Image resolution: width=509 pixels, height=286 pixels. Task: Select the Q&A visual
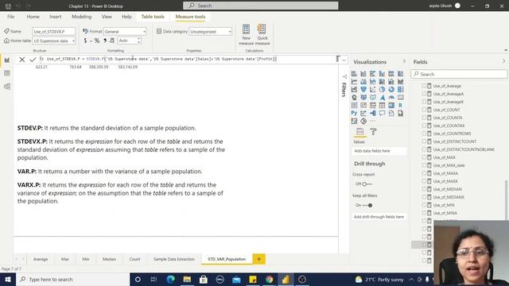pyautogui.click(x=382, y=113)
